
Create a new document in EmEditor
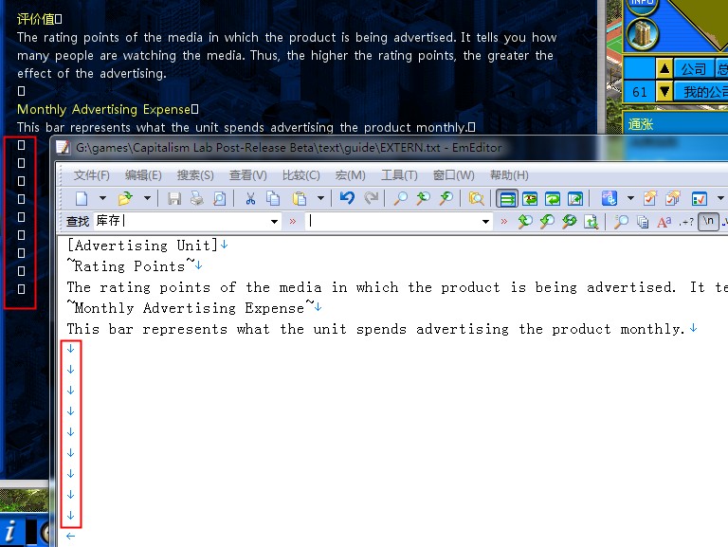(82, 199)
